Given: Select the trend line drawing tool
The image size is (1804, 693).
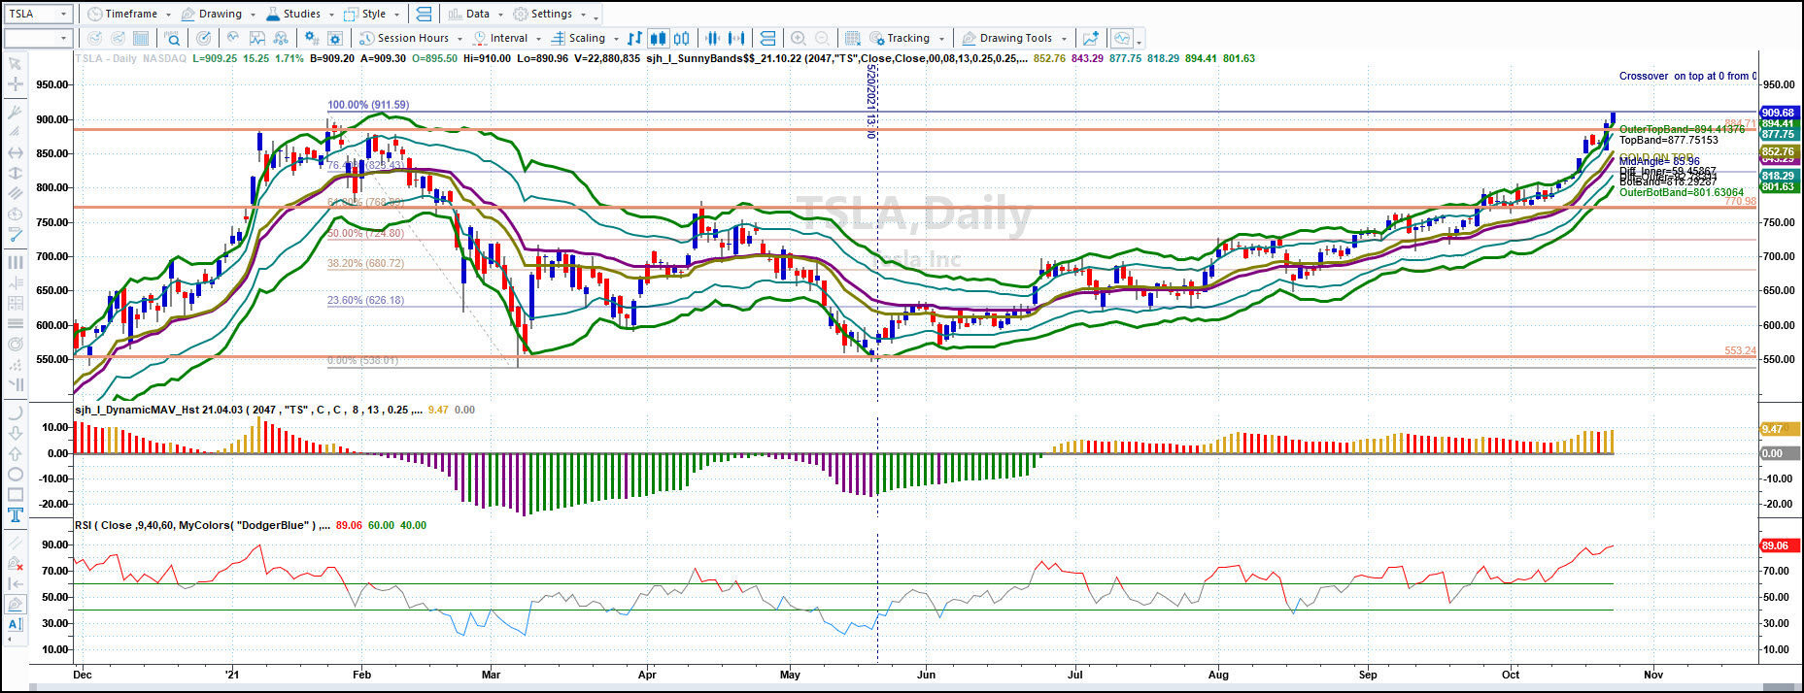Looking at the screenshot, I should [15, 234].
